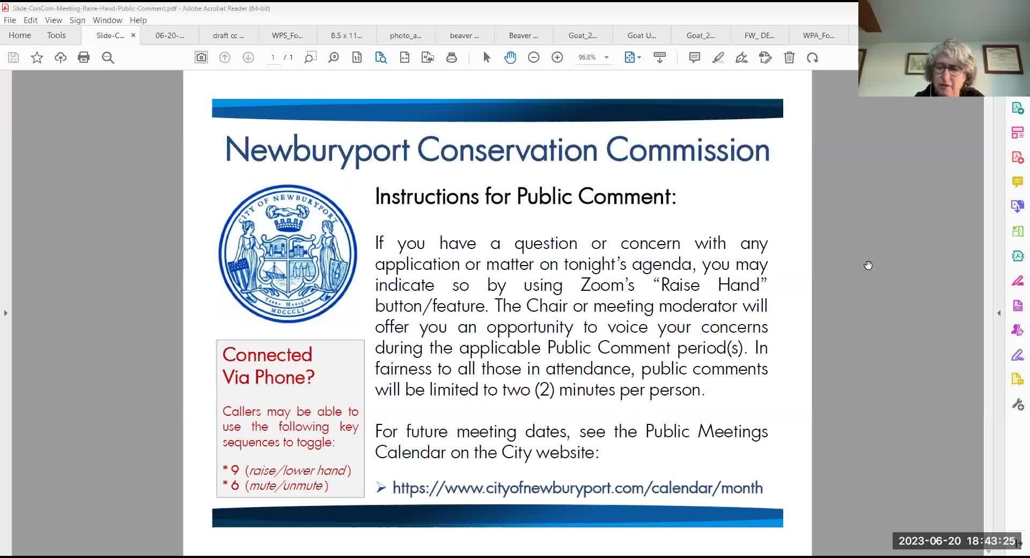Viewport: 1030px width, 558px height.
Task: Collapse the right tools pane arrow
Action: coord(999,313)
